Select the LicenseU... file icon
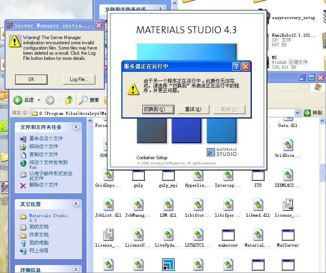Viewport: 326px width, 273px height. tap(138, 235)
